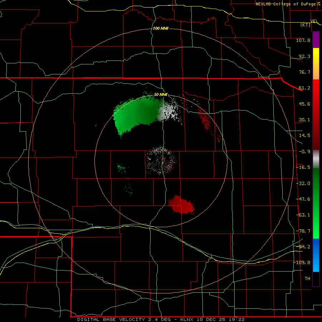Click the NEXLAB-College of DuPage label
The image size is (322, 322).
click(286, 4)
